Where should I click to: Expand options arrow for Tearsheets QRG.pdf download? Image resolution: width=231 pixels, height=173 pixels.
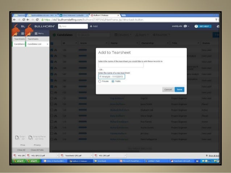[91, 156]
